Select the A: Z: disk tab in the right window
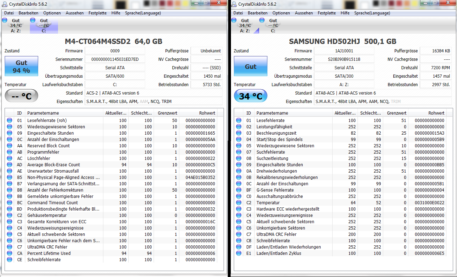This screenshot has height=277, width=457. click(245, 26)
